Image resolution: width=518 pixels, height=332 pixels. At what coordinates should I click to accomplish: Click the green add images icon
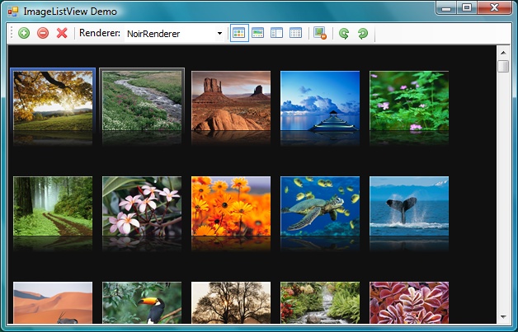(24, 33)
